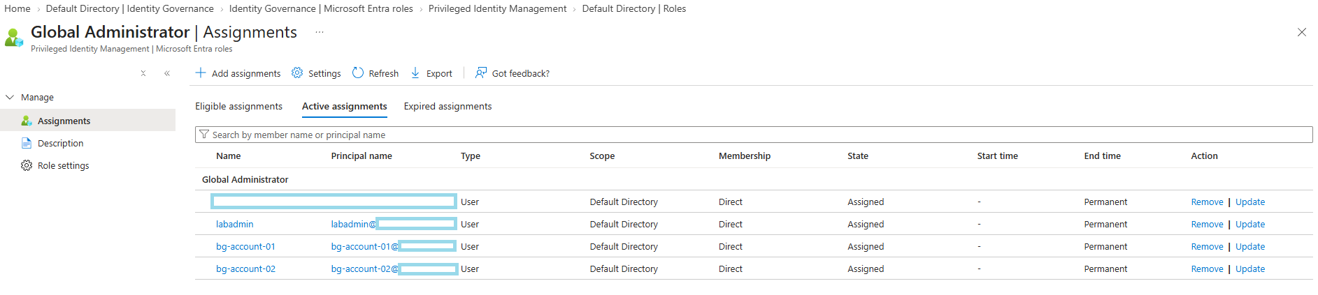Close the Assignments blade with the X
The width and height of the screenshot is (1318, 295).
click(x=1302, y=32)
